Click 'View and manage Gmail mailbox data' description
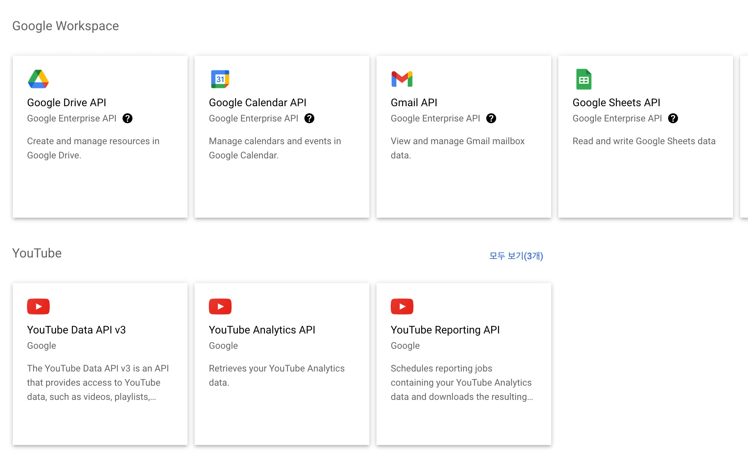The image size is (748, 456). pos(457,148)
